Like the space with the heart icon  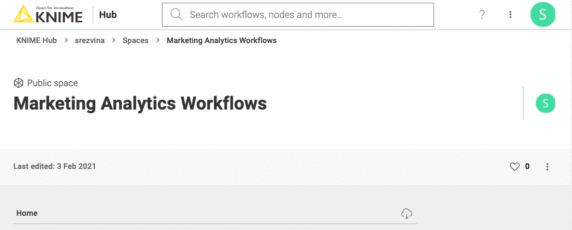point(514,167)
